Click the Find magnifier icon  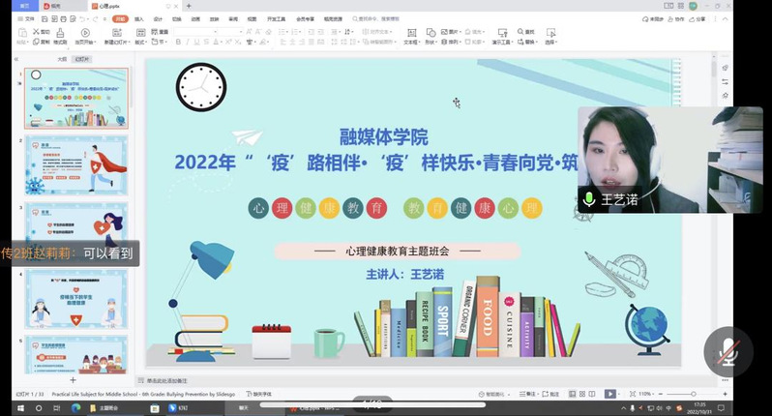pos(520,32)
